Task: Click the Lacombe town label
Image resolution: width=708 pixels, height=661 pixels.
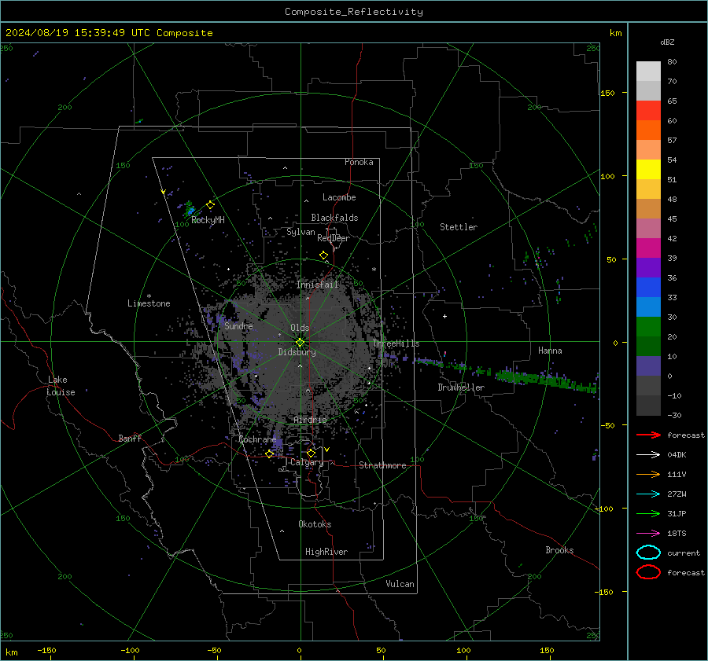Action: (339, 197)
